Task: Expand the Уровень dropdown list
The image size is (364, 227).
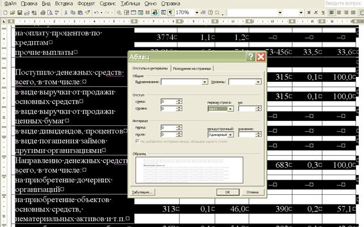Action: tap(258, 82)
